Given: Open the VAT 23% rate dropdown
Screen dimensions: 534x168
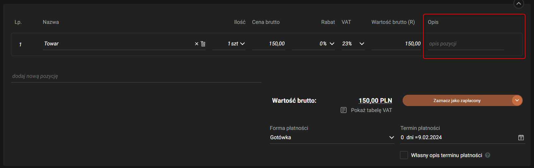Looking at the screenshot, I should pos(362,44).
